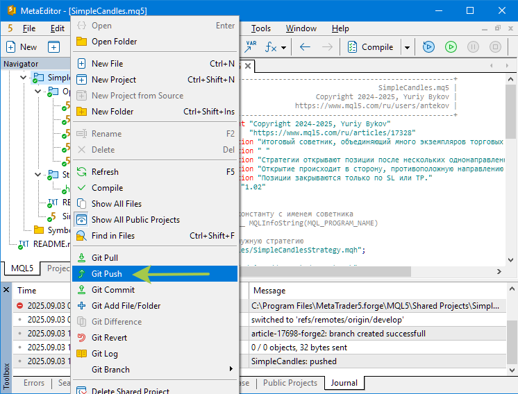Image resolution: width=518 pixels, height=394 pixels.
Task: Select New File in context menu
Action: pyautogui.click(x=155, y=63)
